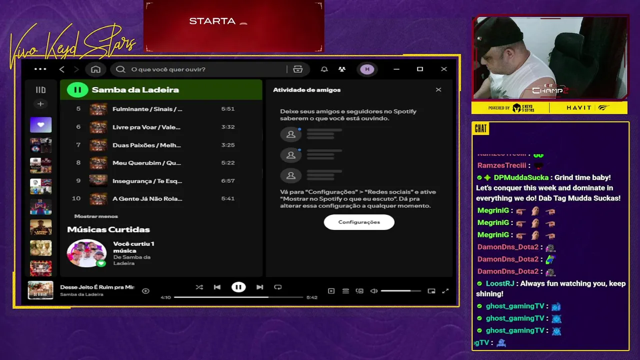The width and height of the screenshot is (640, 360).
Task: Collapse list with 'Mostrar menos'
Action: click(96, 216)
